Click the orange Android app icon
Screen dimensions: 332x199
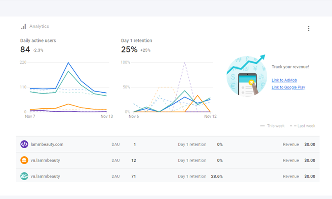pos(24,160)
